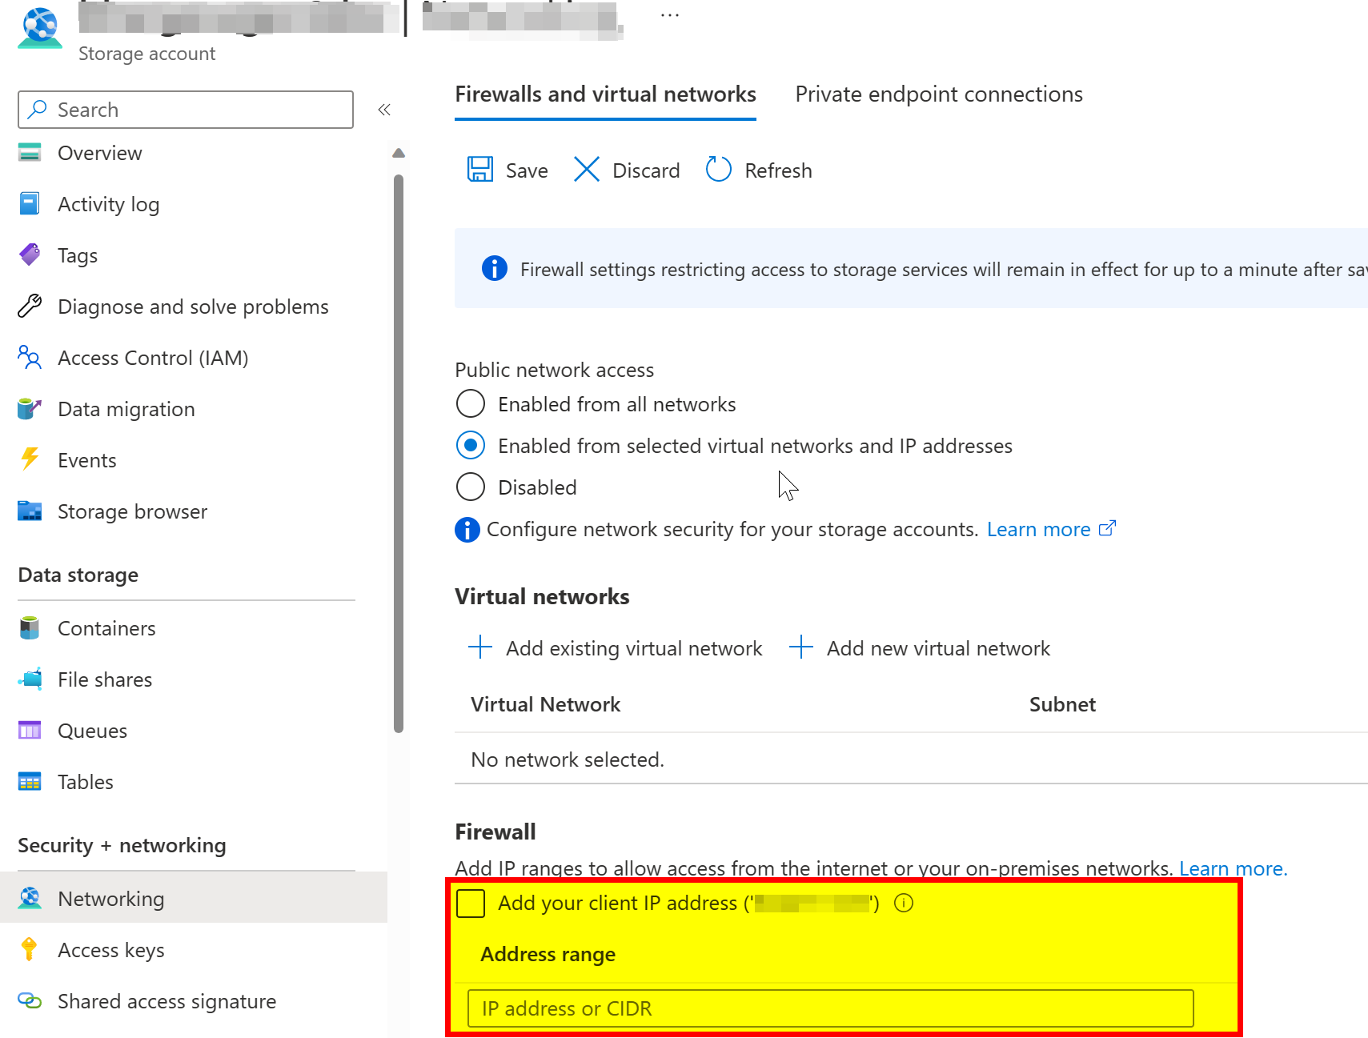Image resolution: width=1368 pixels, height=1038 pixels.
Task: Open the Firewalls and virtual networks tab
Action: (605, 94)
